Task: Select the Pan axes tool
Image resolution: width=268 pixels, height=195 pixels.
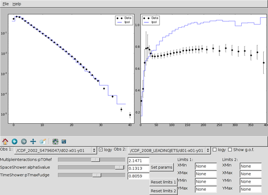Action: (33, 141)
